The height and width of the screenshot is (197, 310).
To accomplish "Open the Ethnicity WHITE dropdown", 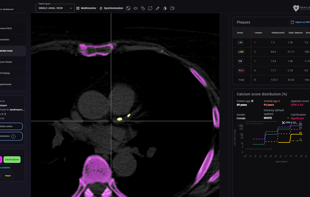I will pyautogui.click(x=276, y=118).
